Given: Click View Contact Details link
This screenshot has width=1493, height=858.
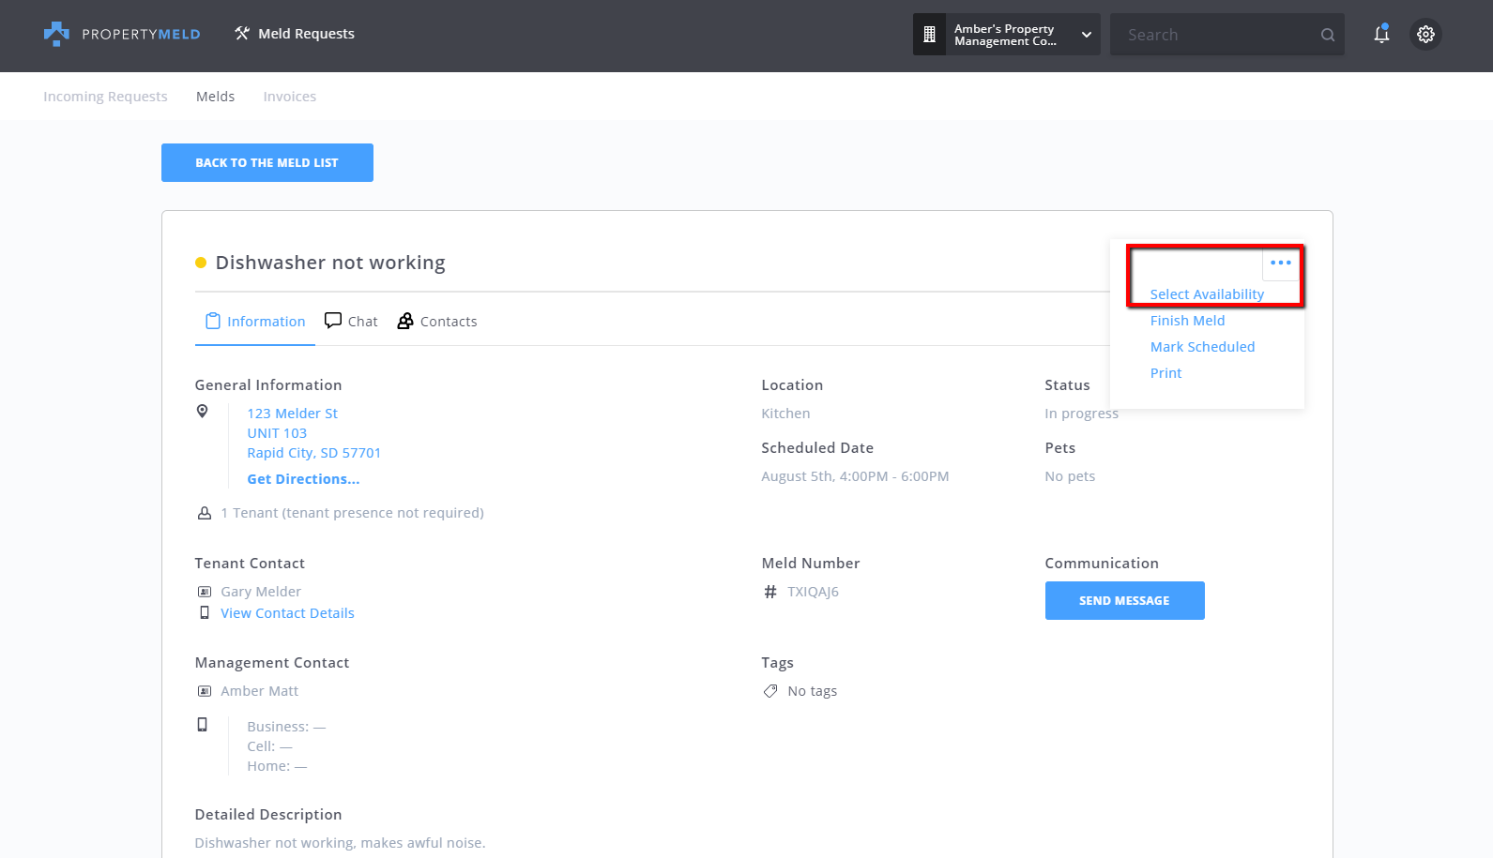Looking at the screenshot, I should coord(287,613).
